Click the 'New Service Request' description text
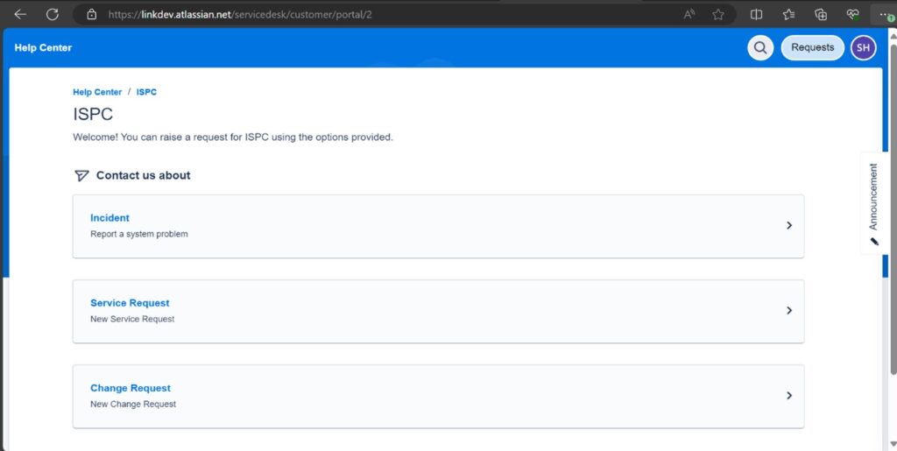 click(x=132, y=319)
